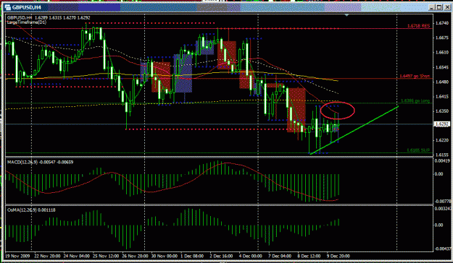Viewport: 453px width, 263px height.
Task: Click the GBPUSD,H4 window title icon
Action: point(8,7)
